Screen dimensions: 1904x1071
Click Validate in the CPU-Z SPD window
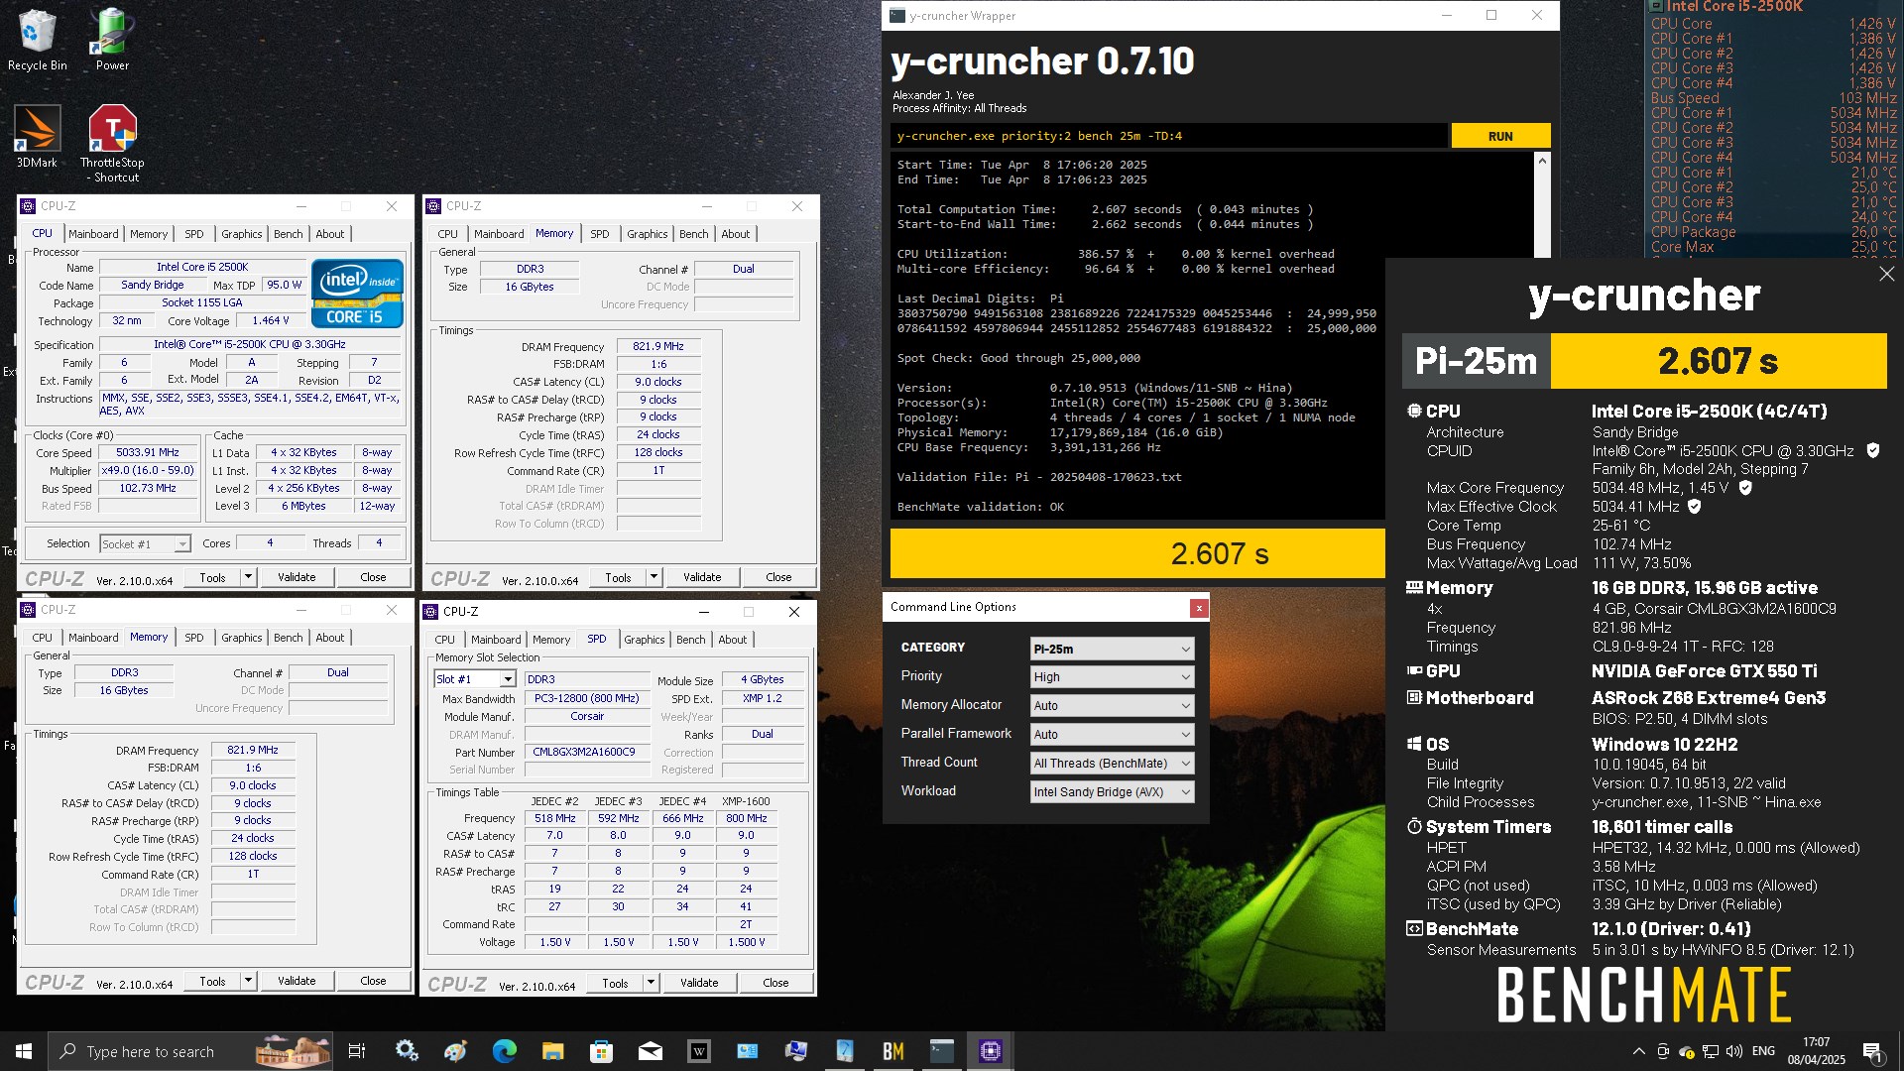699,983
